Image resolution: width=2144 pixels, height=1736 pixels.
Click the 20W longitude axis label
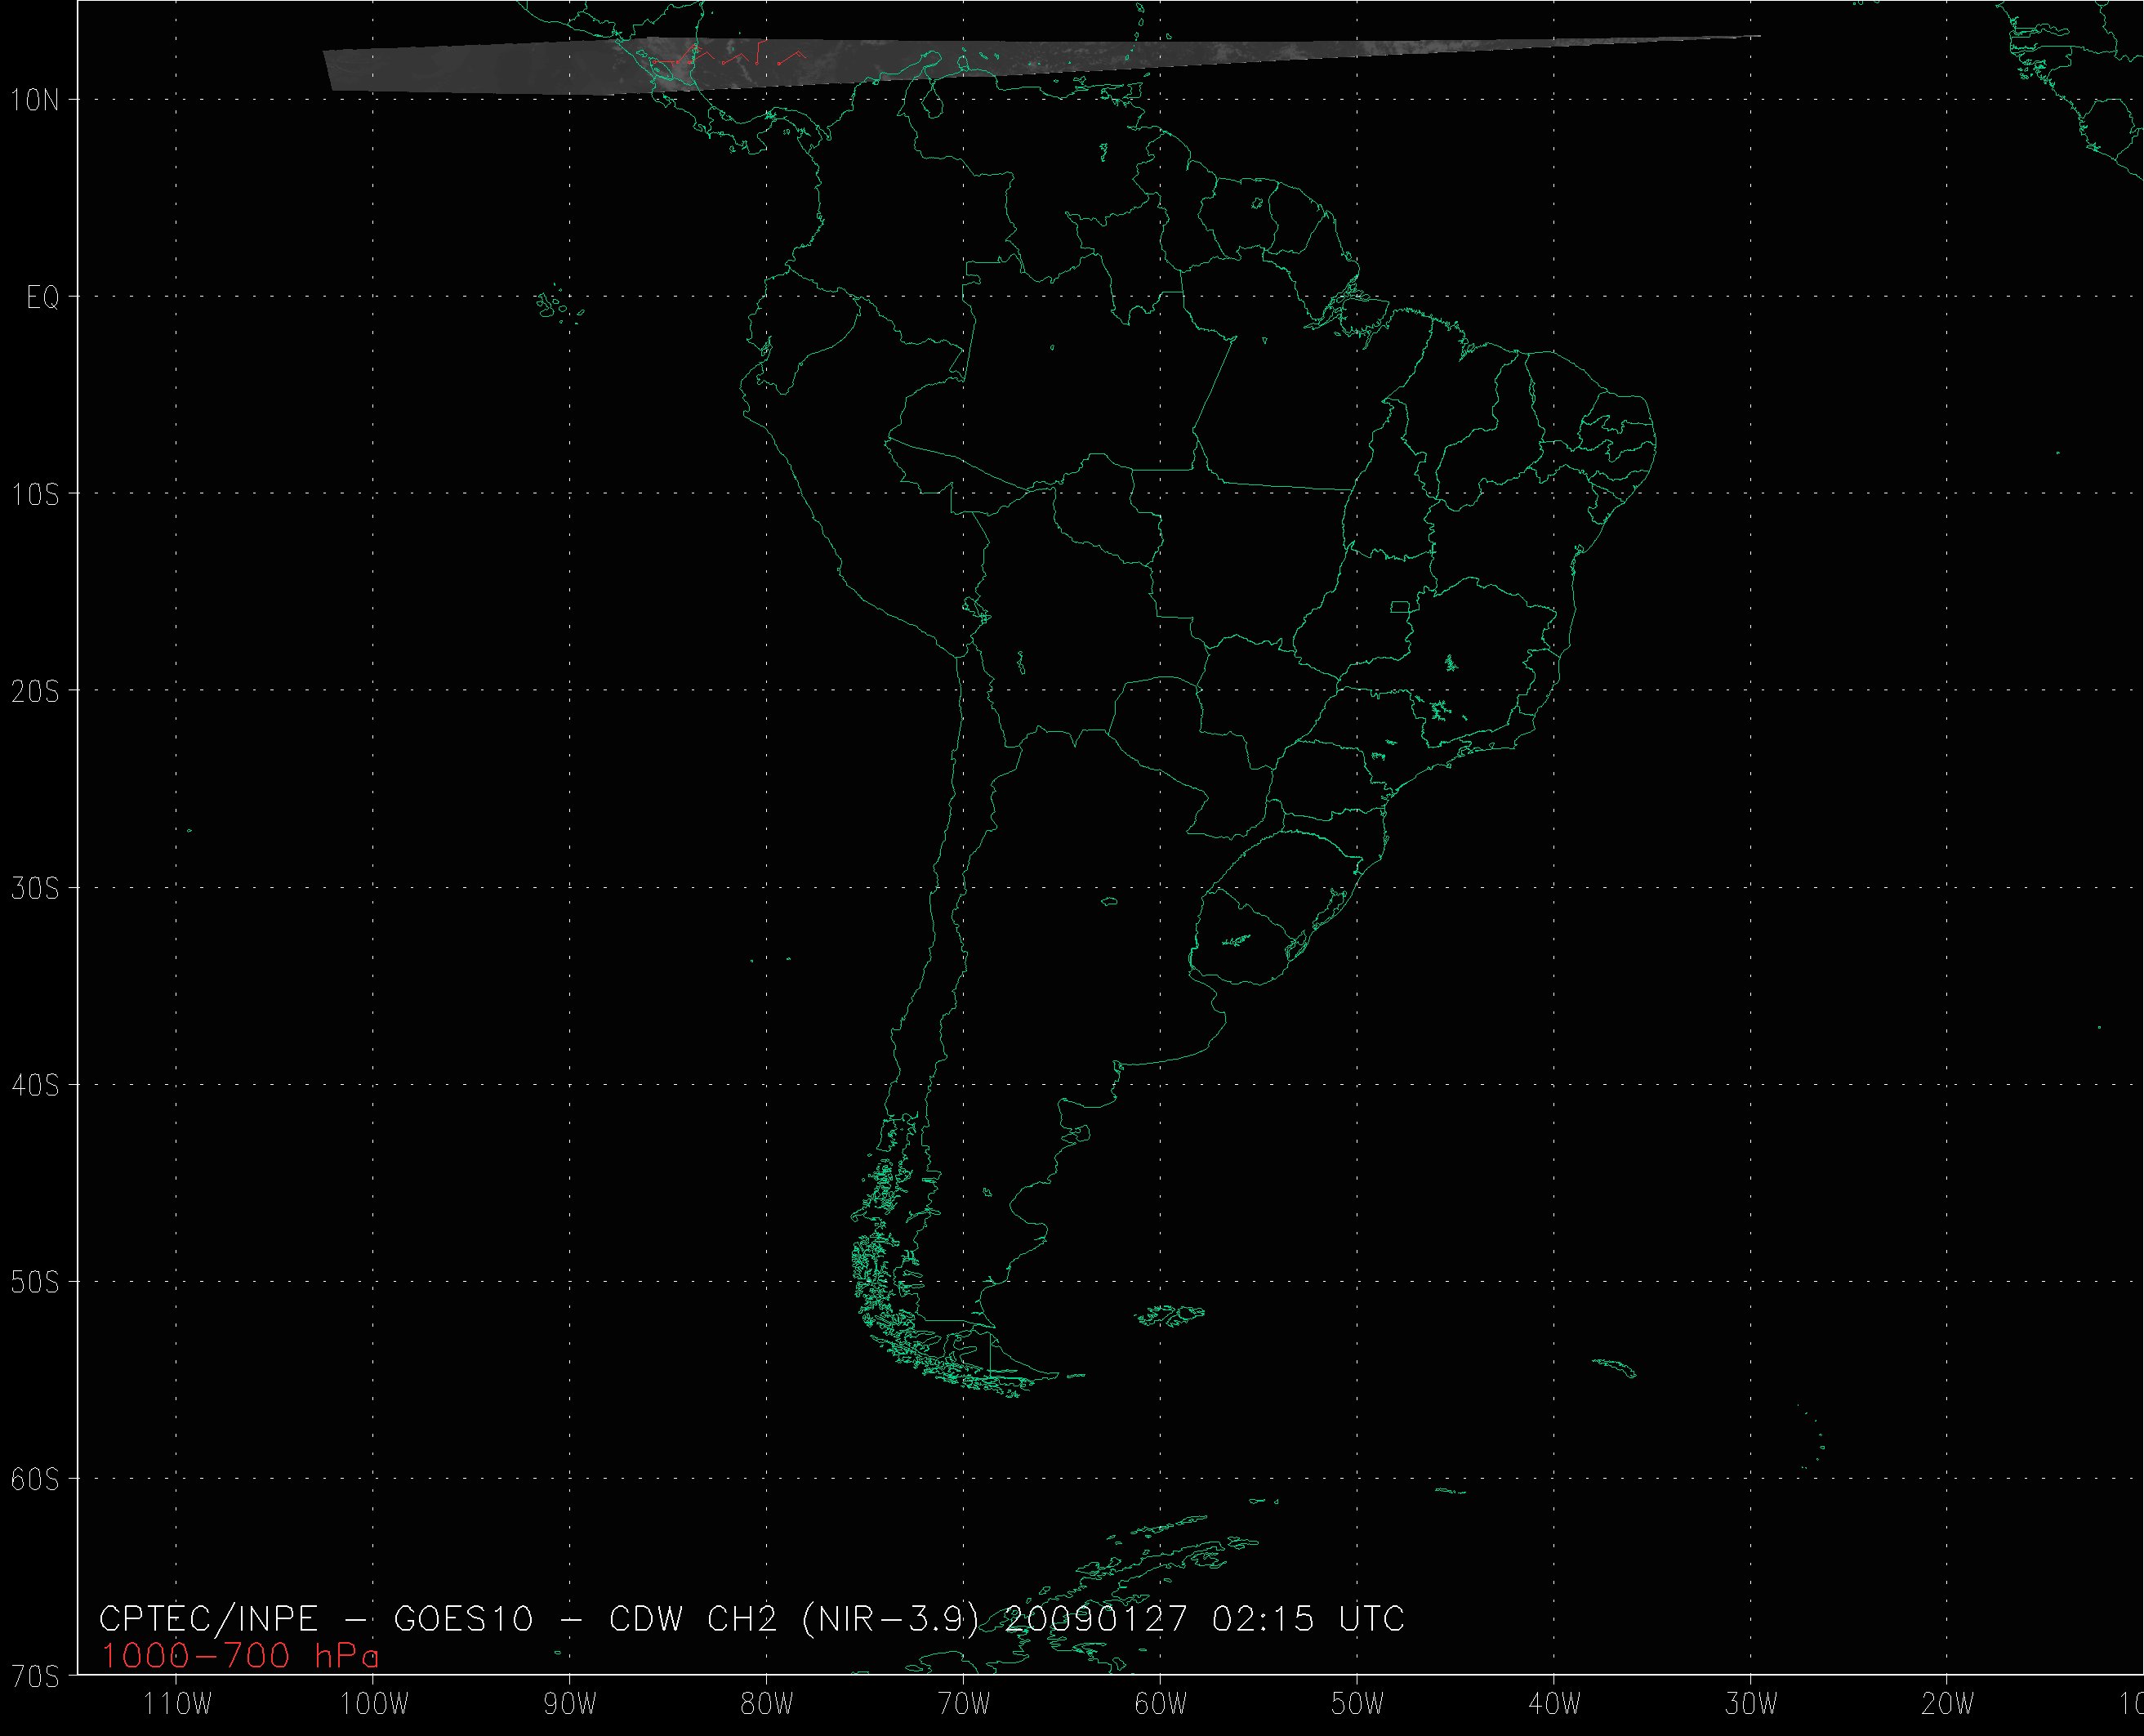[1947, 1705]
